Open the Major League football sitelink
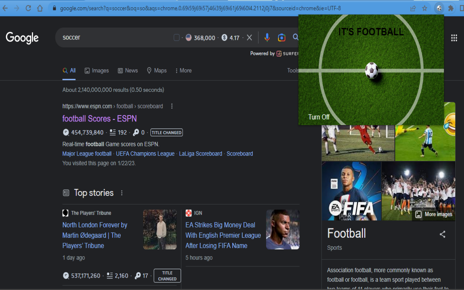This screenshot has width=464, height=290. (87, 154)
